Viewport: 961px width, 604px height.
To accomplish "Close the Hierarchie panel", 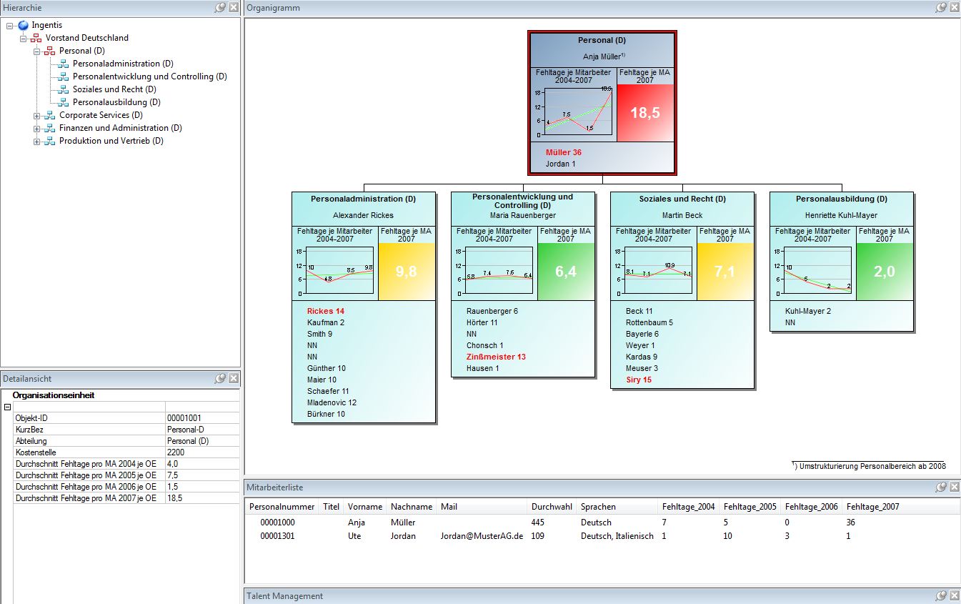I will tap(234, 7).
